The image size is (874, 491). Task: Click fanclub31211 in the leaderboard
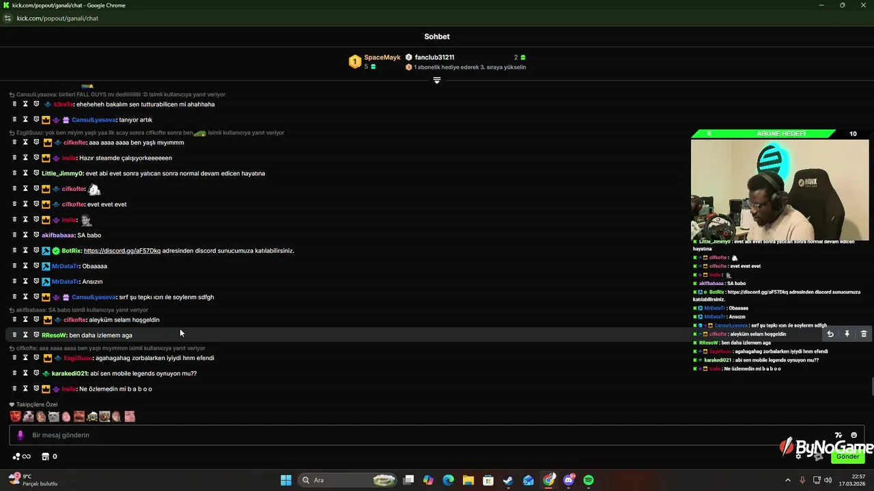click(434, 57)
